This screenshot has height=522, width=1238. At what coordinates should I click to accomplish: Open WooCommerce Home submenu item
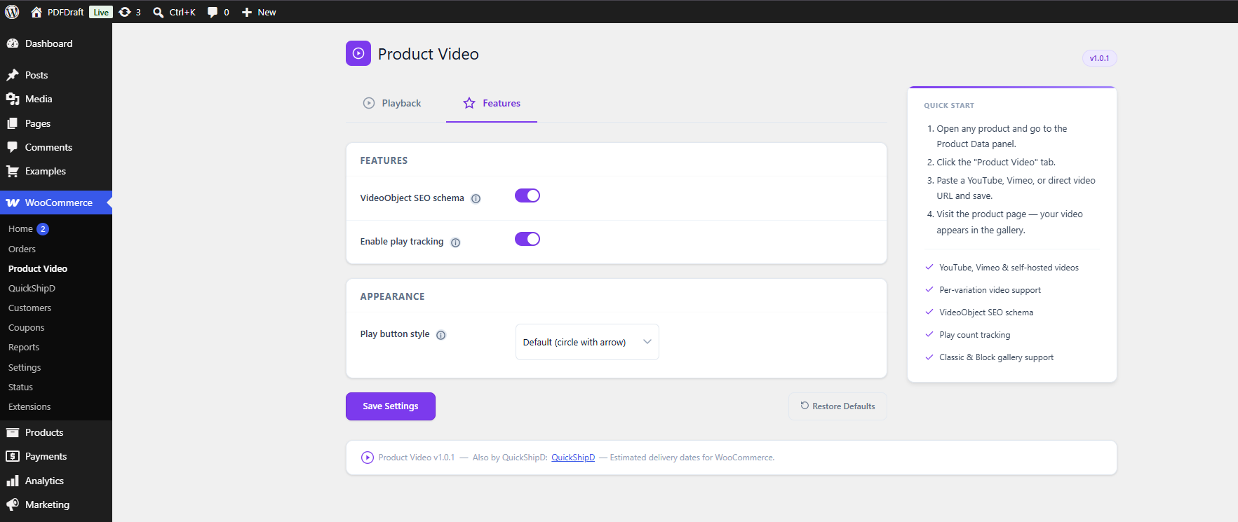coord(20,229)
